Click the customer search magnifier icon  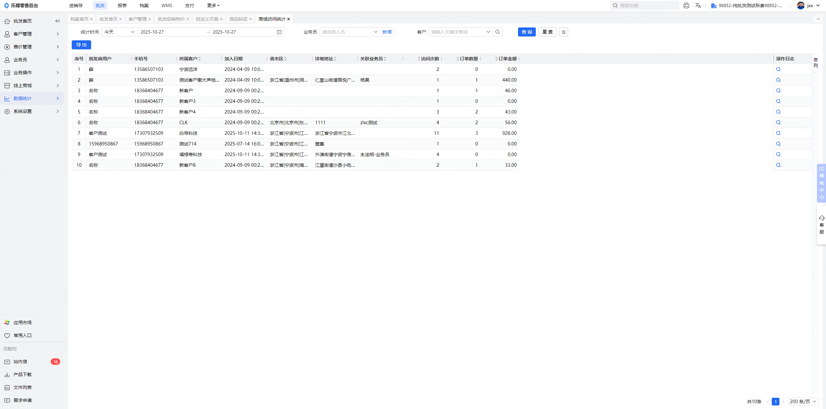[x=498, y=32]
